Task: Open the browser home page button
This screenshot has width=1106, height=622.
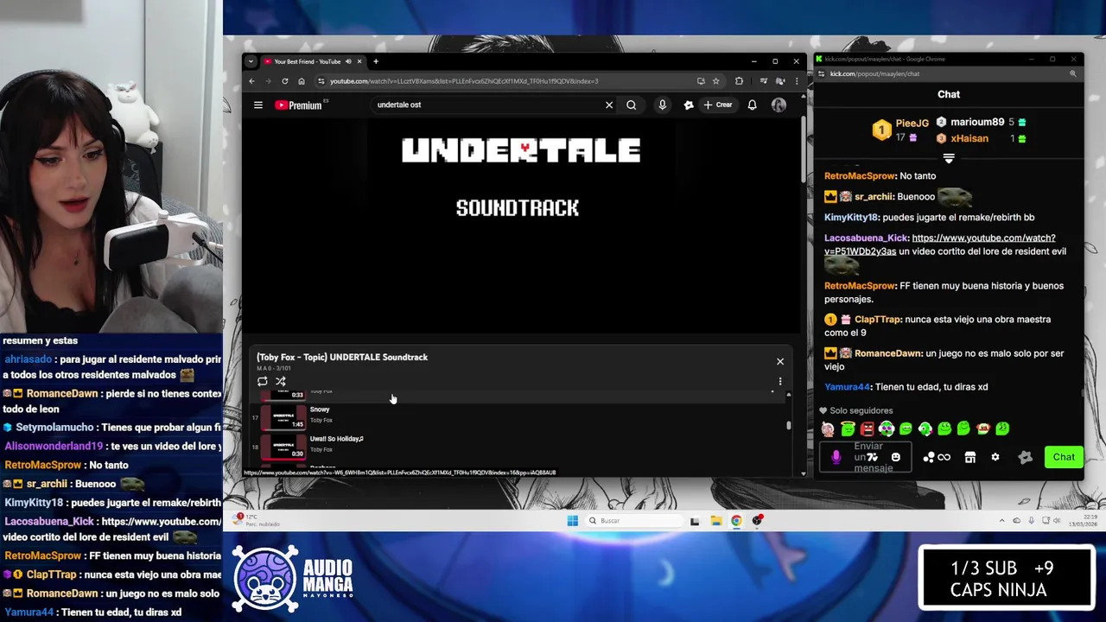Action: 301,81
